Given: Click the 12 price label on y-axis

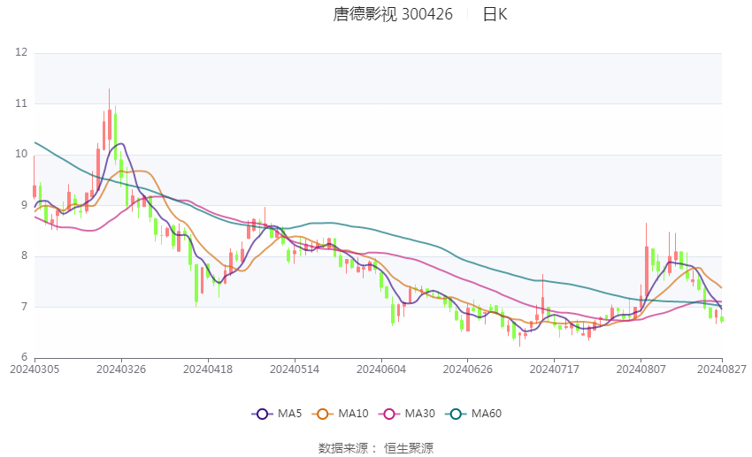Looking at the screenshot, I should [x=22, y=53].
